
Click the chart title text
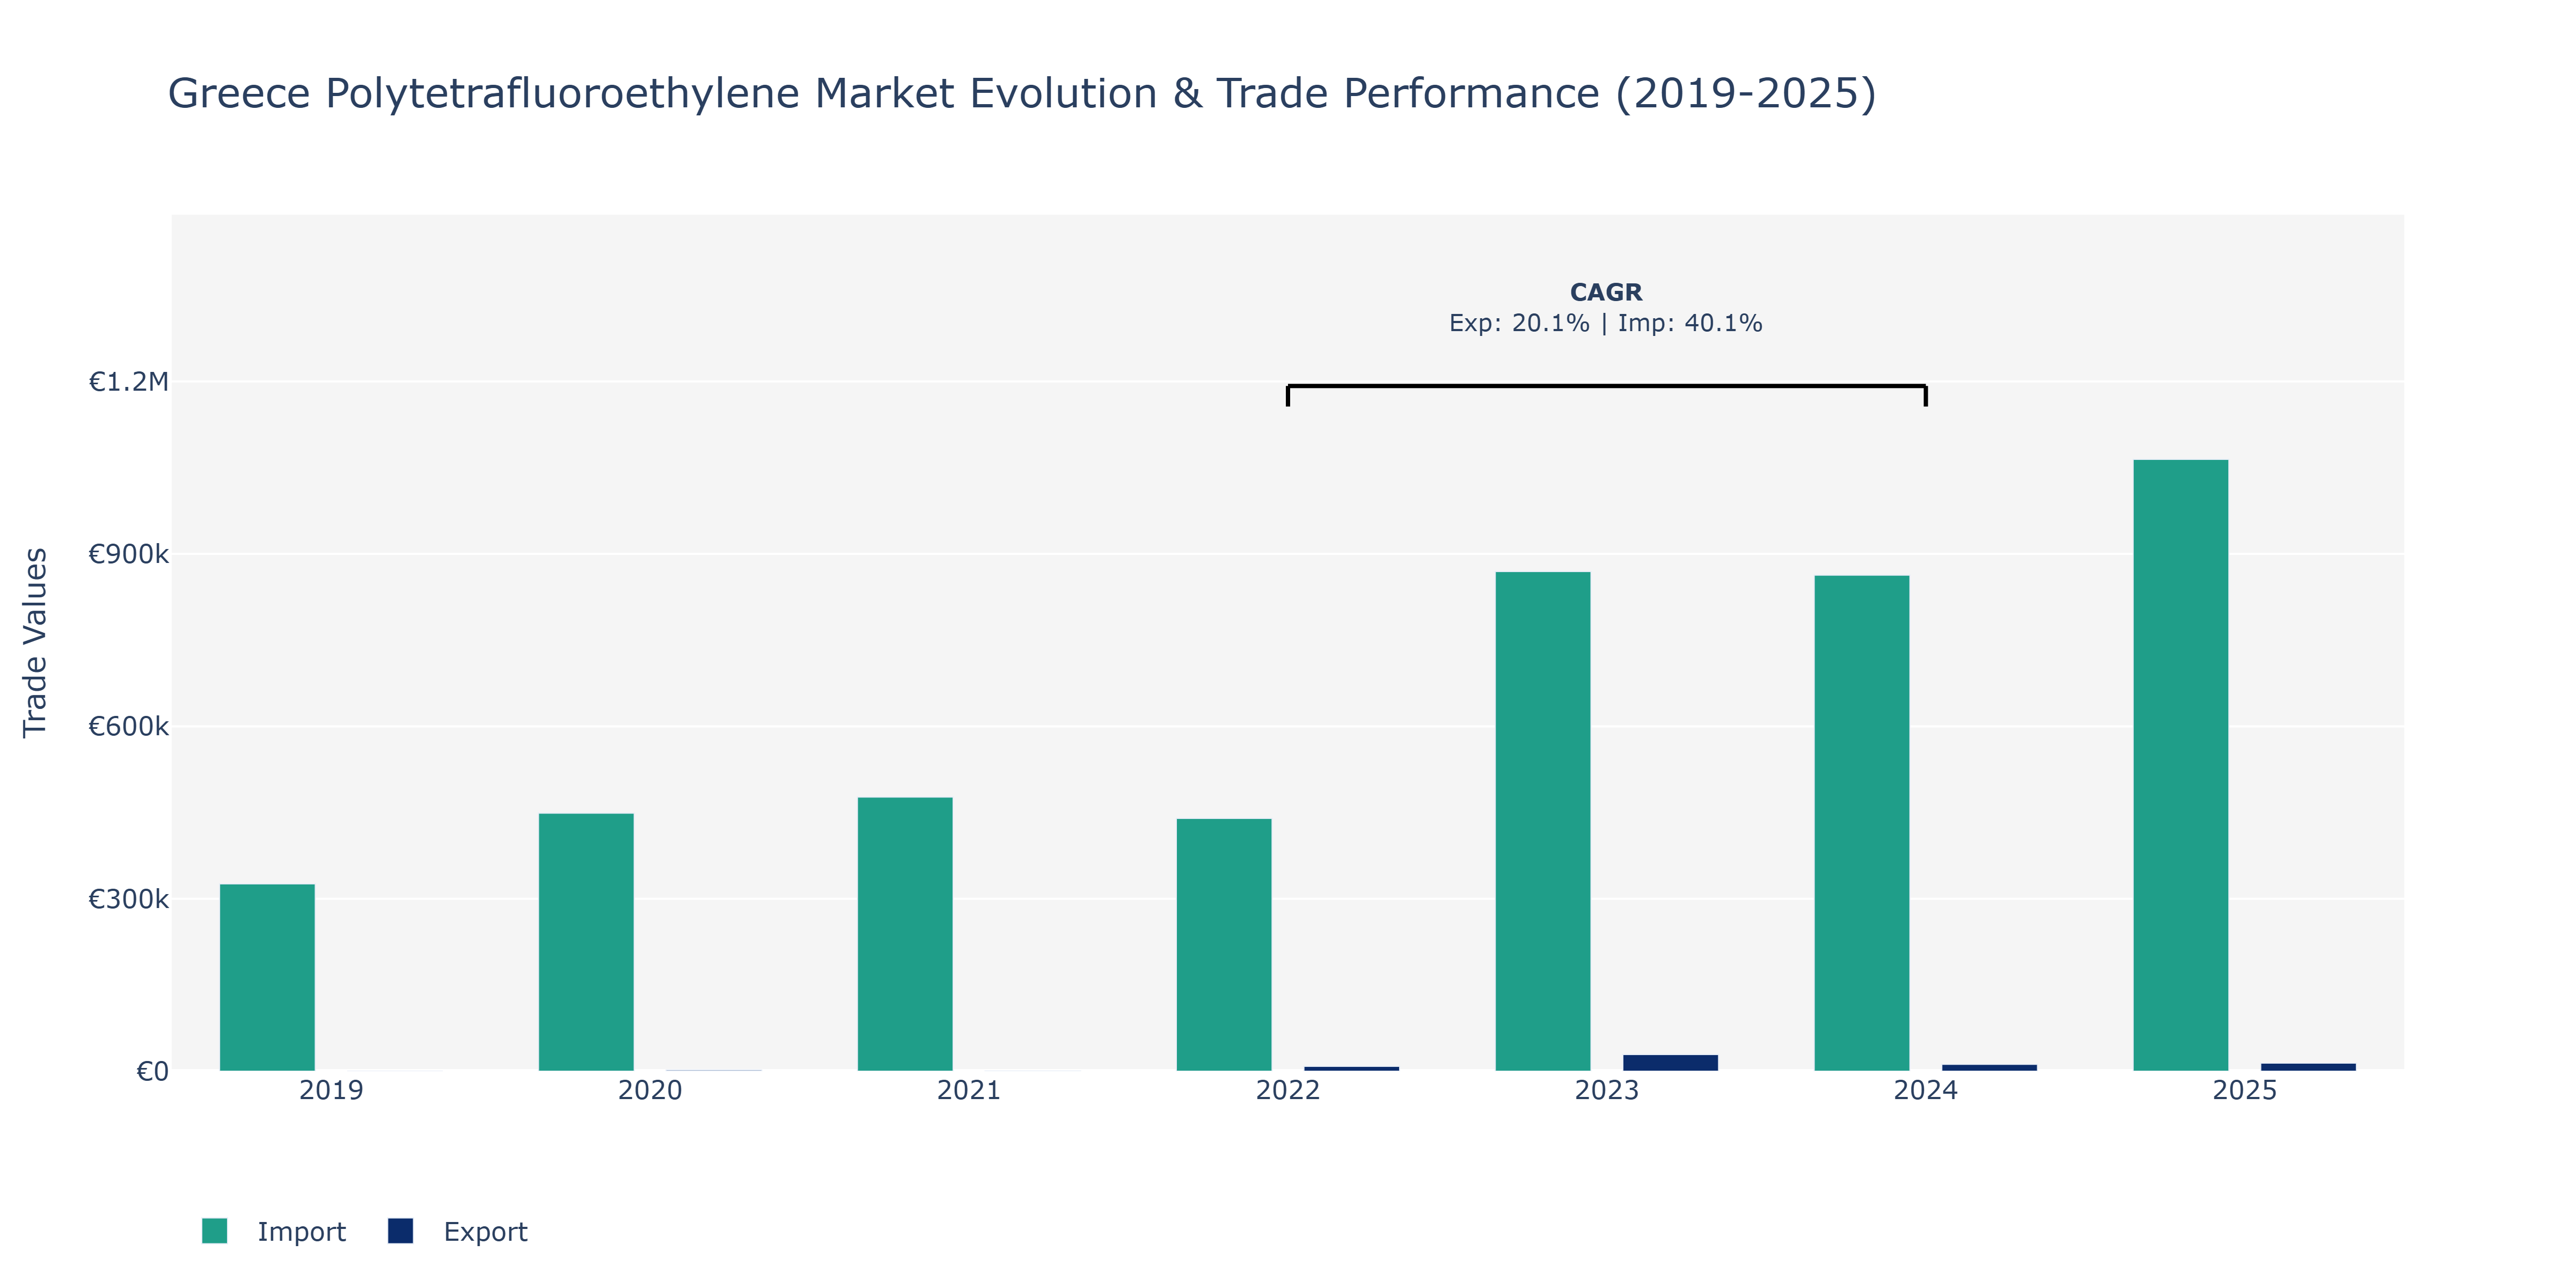point(1022,93)
